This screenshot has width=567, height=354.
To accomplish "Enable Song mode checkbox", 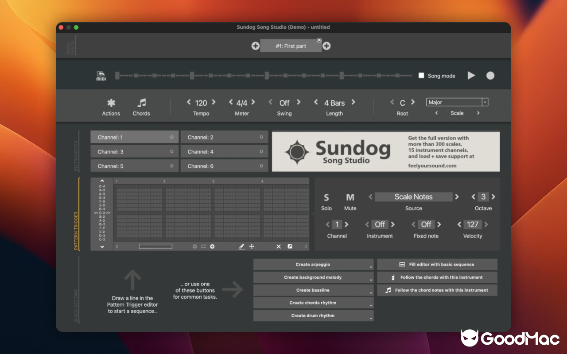I will (x=421, y=76).
